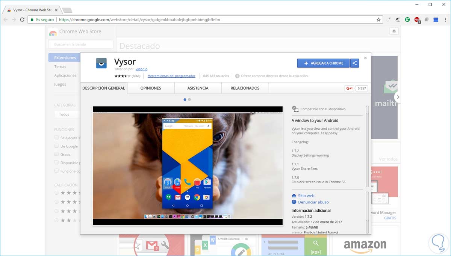This screenshot has height=256, width=451.
Task: Toggle the 'De Google' checkbox
Action: click(56, 146)
